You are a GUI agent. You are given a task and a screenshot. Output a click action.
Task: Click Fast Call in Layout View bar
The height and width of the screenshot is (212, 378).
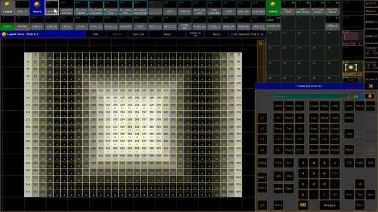click(138, 34)
